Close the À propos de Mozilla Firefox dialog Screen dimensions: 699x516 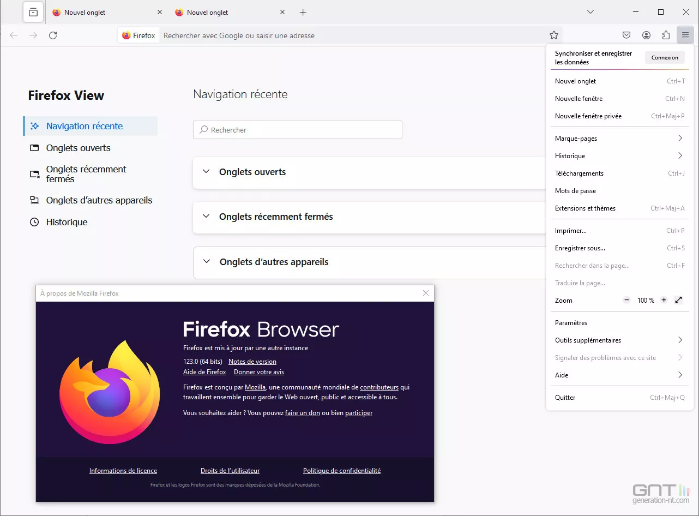[x=426, y=293]
